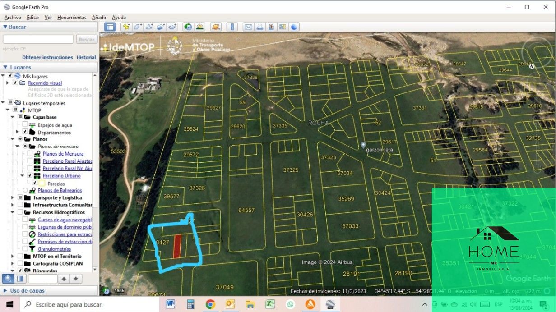Enable the Granulometrías layer checkbox
The width and height of the screenshot is (556, 312).
click(x=25, y=248)
